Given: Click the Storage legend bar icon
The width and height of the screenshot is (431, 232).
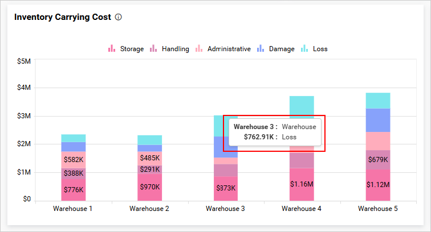Looking at the screenshot, I should click(112, 49).
